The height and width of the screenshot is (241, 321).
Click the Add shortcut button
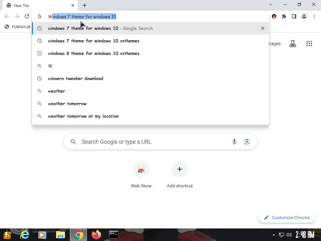pyautogui.click(x=180, y=174)
